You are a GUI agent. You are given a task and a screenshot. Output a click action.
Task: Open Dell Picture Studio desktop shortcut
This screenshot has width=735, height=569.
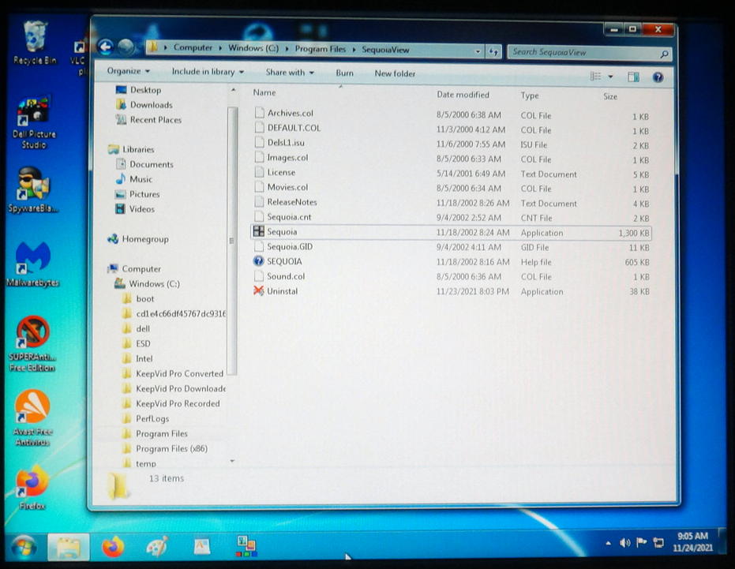click(x=34, y=123)
